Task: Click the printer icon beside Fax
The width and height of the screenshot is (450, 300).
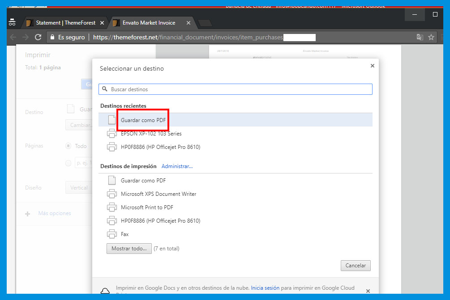Action: [112, 234]
